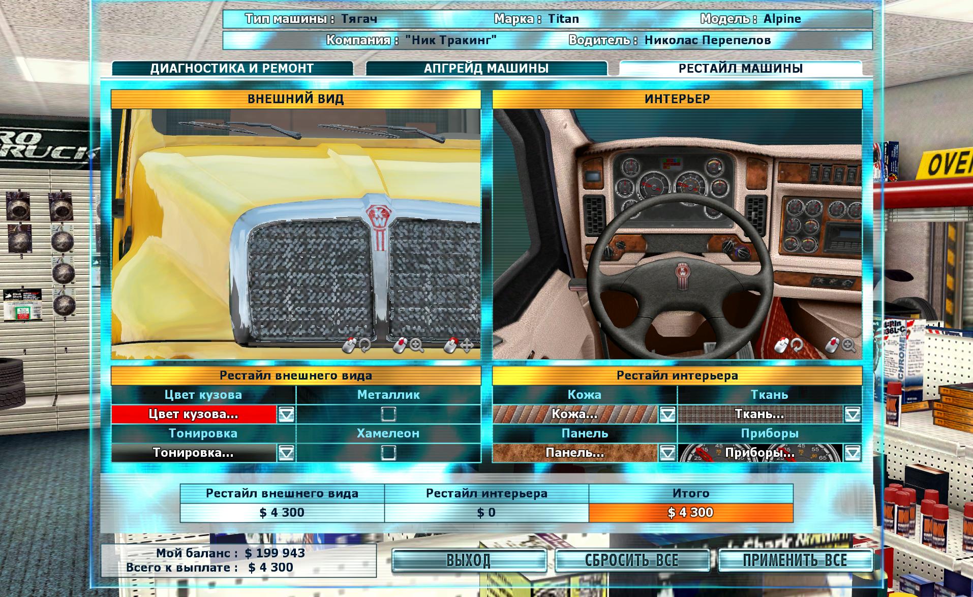The height and width of the screenshot is (597, 973).
Task: Enable the Металлик checkbox
Action: 388,414
